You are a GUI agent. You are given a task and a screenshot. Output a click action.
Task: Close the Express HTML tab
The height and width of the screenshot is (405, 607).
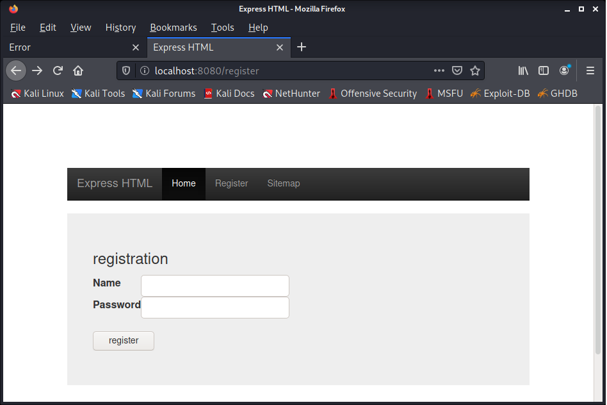pyautogui.click(x=280, y=47)
